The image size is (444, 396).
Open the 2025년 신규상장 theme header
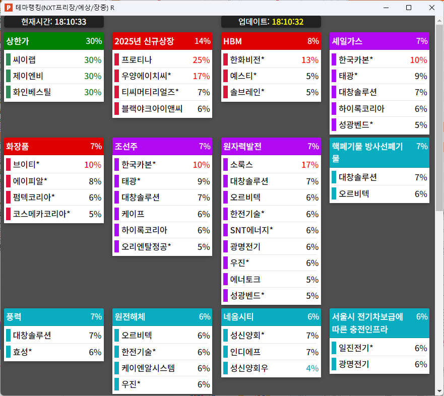(162, 41)
